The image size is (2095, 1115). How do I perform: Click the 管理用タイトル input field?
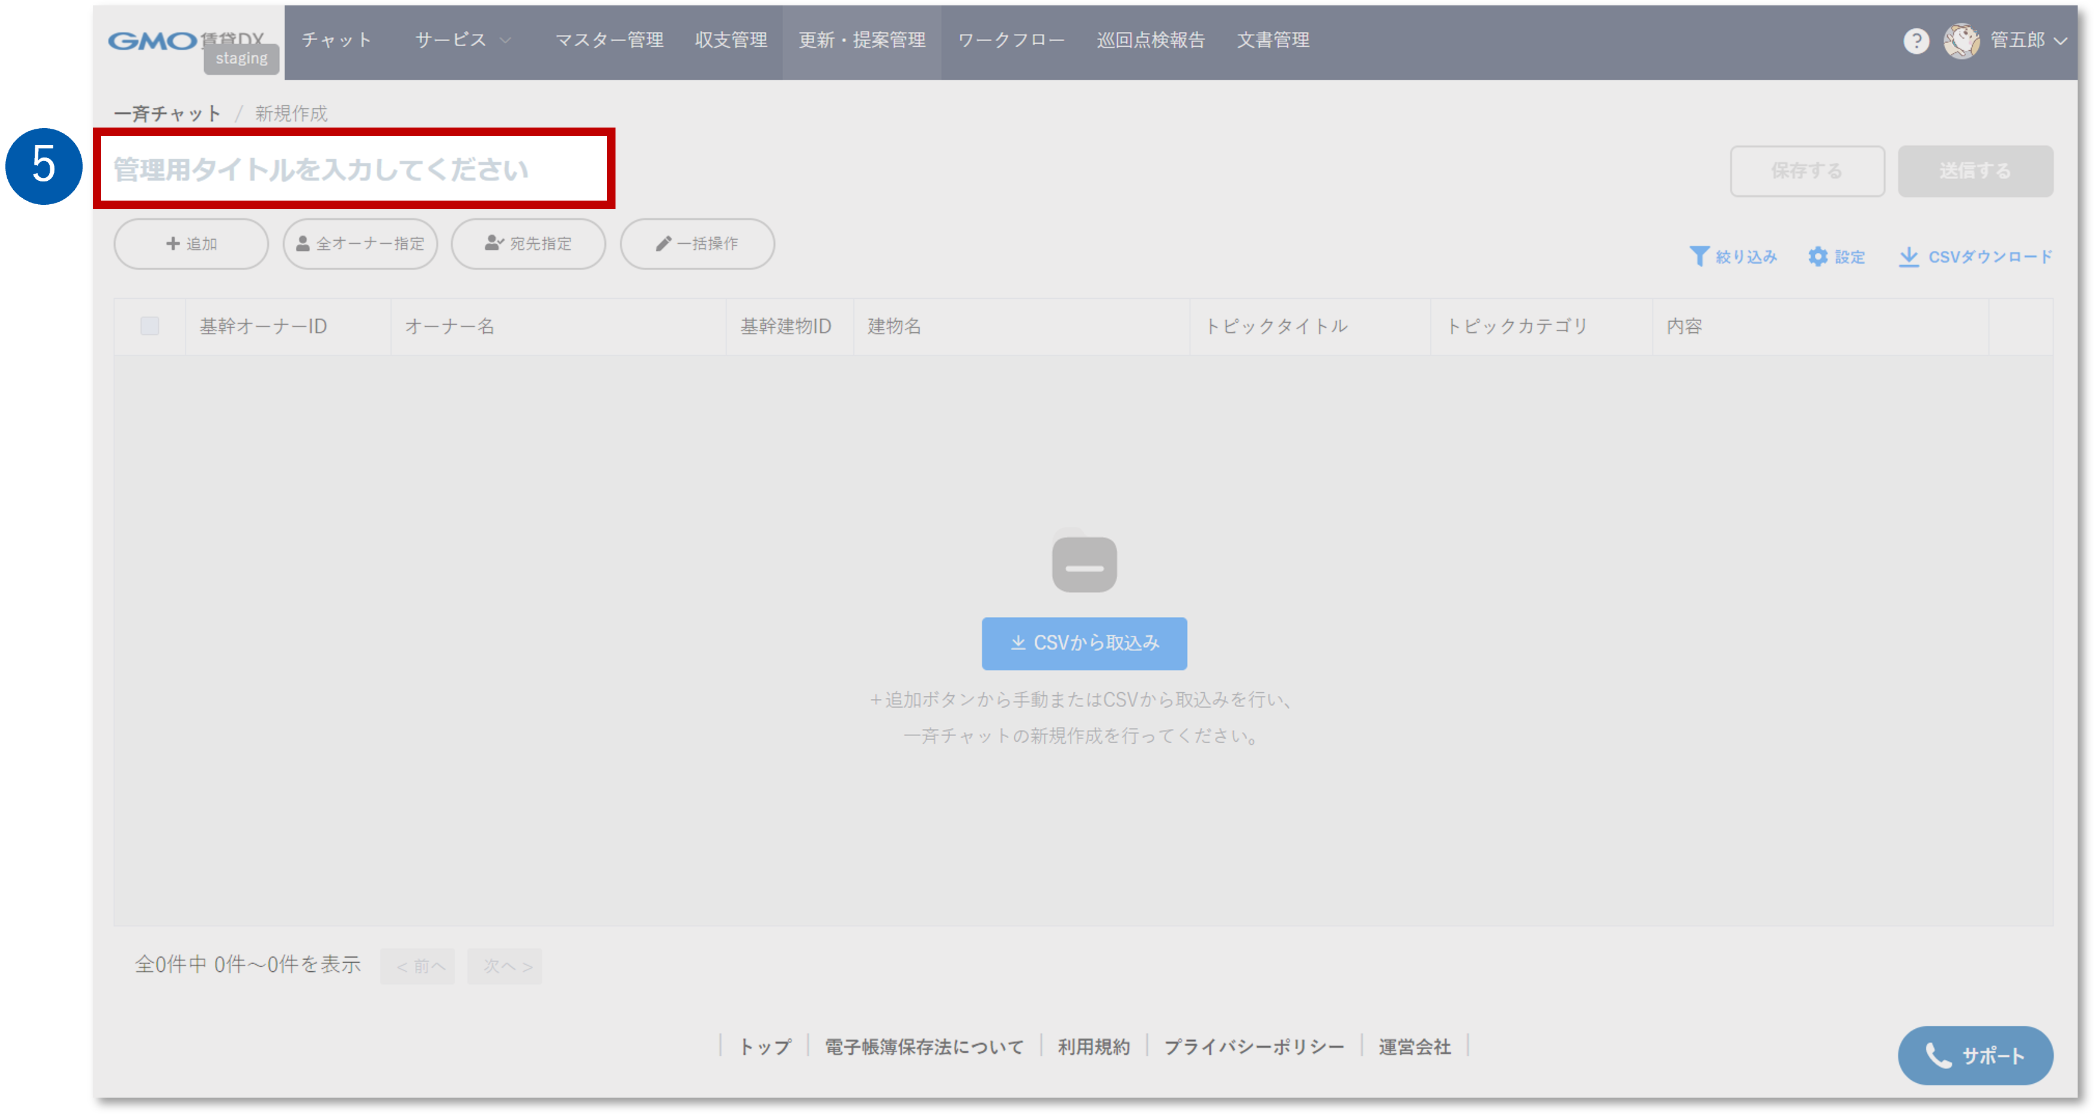point(354,169)
